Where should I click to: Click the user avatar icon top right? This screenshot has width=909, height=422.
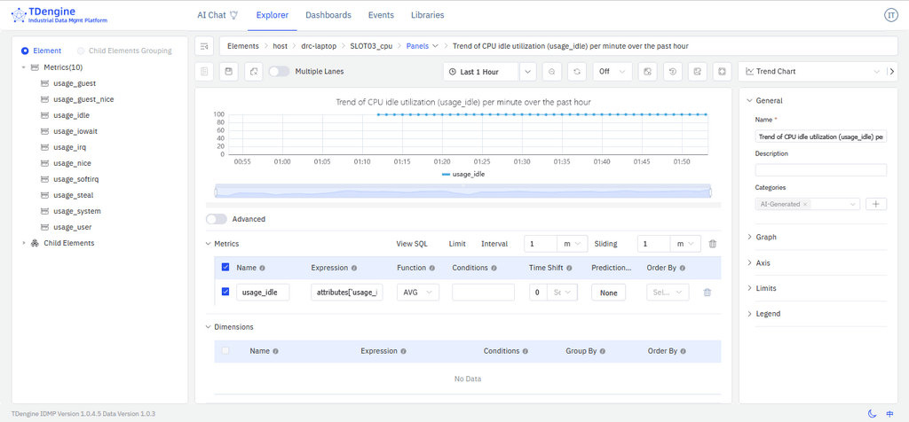click(890, 15)
